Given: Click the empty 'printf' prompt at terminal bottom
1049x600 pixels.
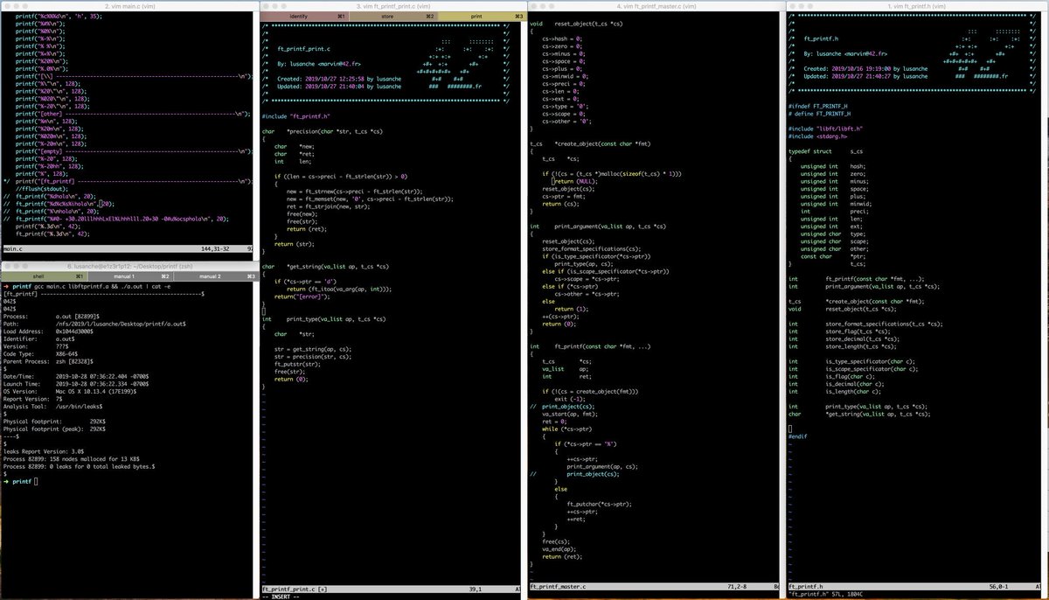Looking at the screenshot, I should (20, 482).
